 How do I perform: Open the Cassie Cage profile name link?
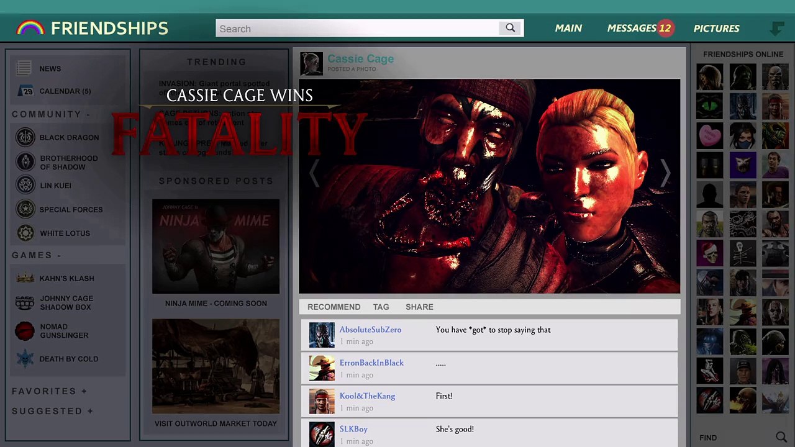[360, 59]
